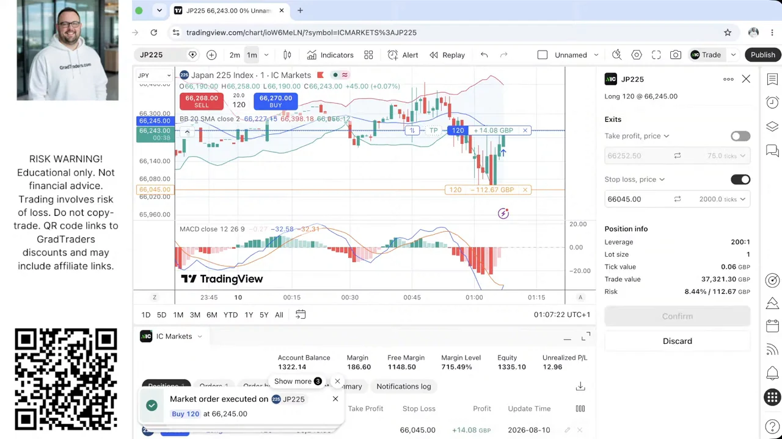Image resolution: width=782 pixels, height=439 pixels.
Task: Click the Trade button
Action: pyautogui.click(x=705, y=55)
